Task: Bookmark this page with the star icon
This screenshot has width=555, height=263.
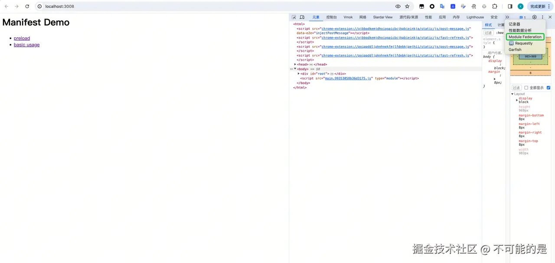Action: 407,7
